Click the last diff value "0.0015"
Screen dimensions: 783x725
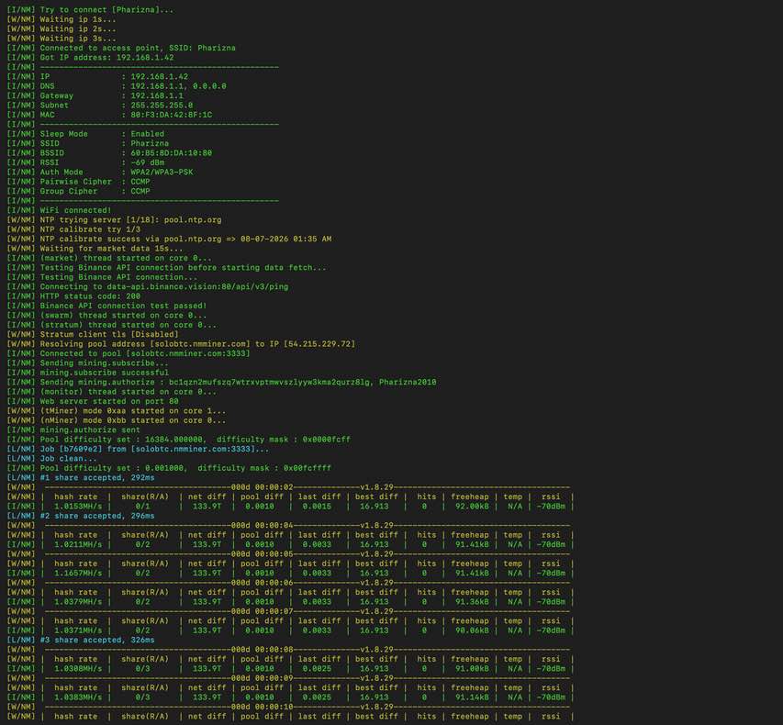click(317, 507)
